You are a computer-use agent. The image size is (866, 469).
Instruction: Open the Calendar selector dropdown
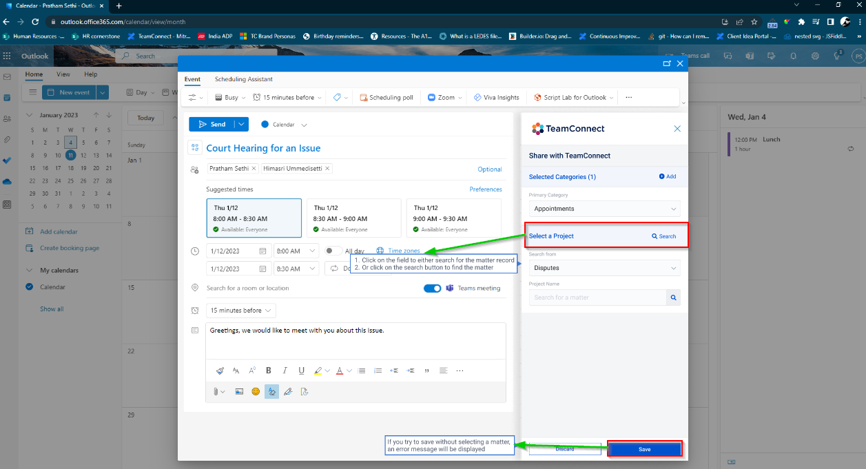pyautogui.click(x=284, y=125)
